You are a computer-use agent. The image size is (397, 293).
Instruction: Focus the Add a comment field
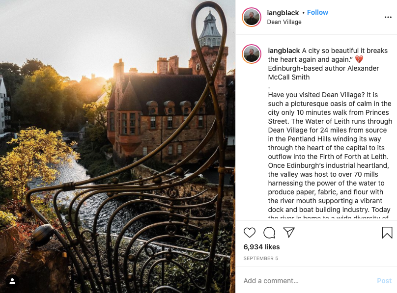[x=308, y=281]
